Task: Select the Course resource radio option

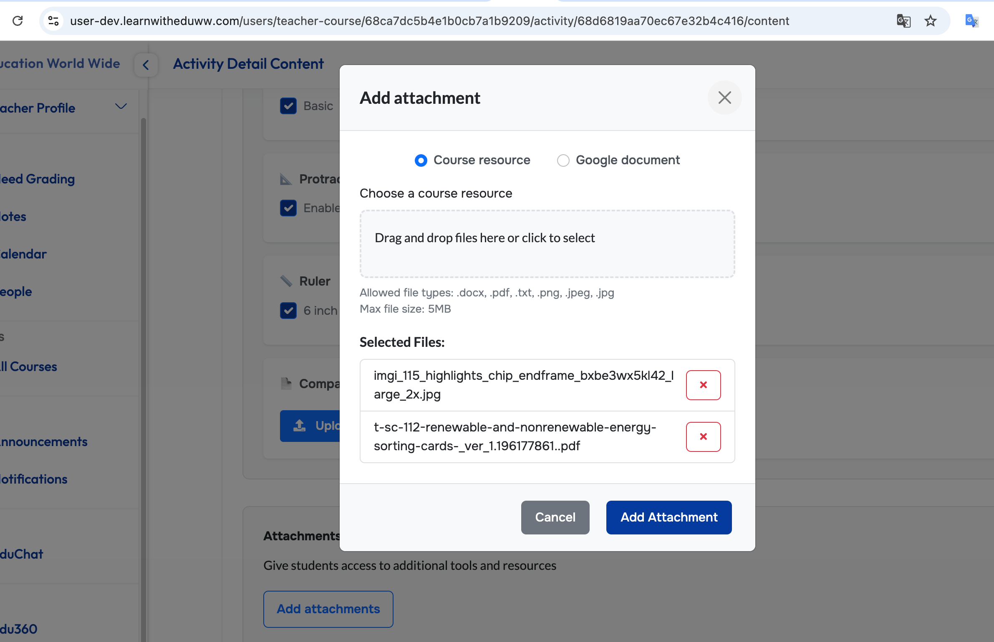Action: point(421,160)
